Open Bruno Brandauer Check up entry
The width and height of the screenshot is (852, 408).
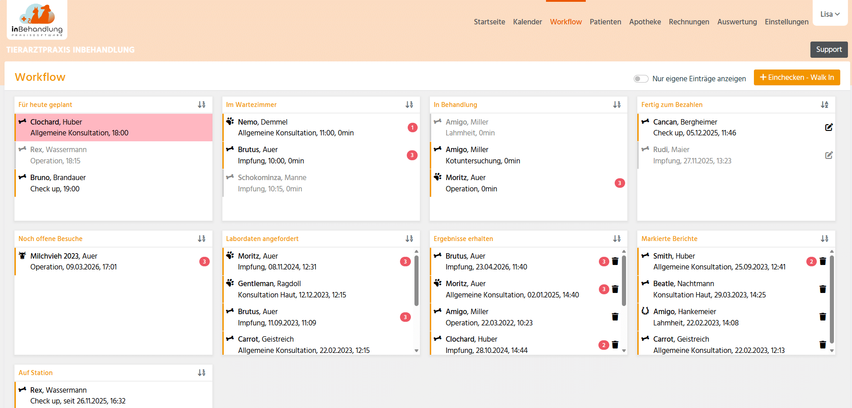(113, 183)
